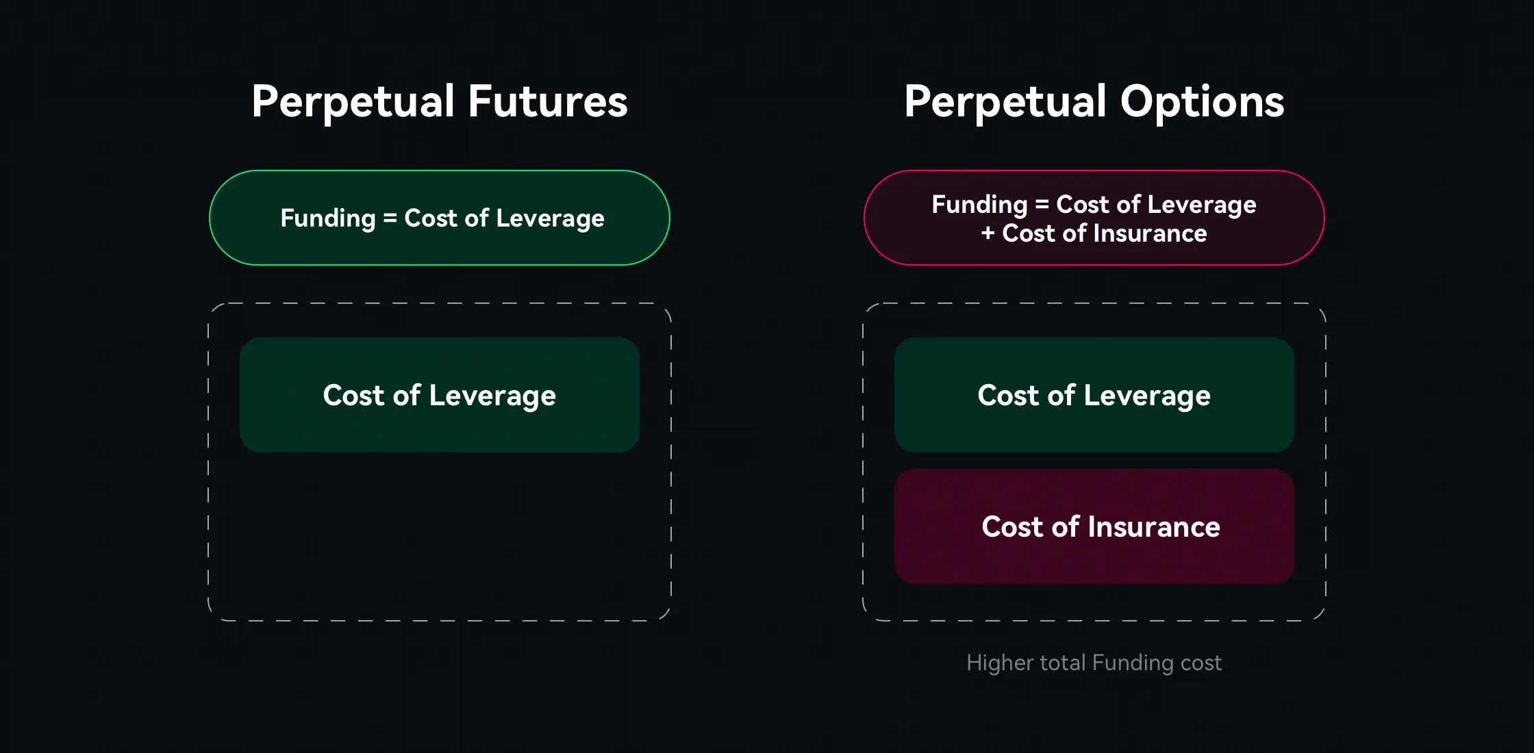
Task: Click the plus sign in the red pill
Action: pos(988,233)
